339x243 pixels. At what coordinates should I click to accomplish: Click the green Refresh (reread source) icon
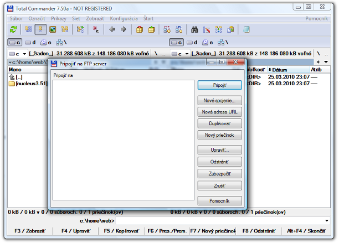click(x=13, y=29)
